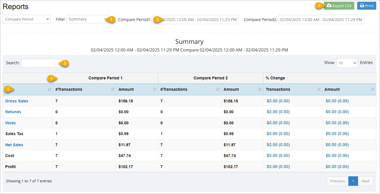This screenshot has height=194, width=380.
Task: Go to the Next page of entries
Action: pyautogui.click(x=365, y=181)
